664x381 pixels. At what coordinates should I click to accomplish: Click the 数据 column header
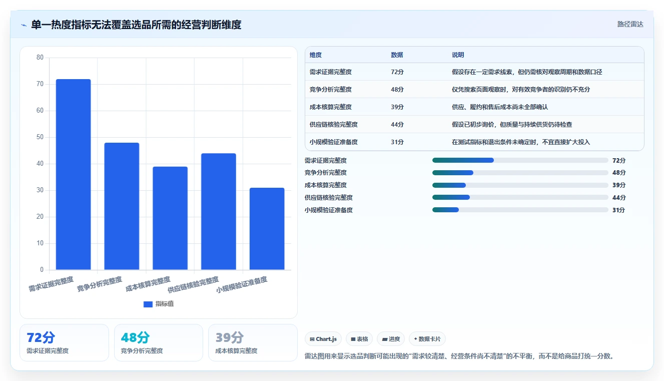[x=397, y=55]
